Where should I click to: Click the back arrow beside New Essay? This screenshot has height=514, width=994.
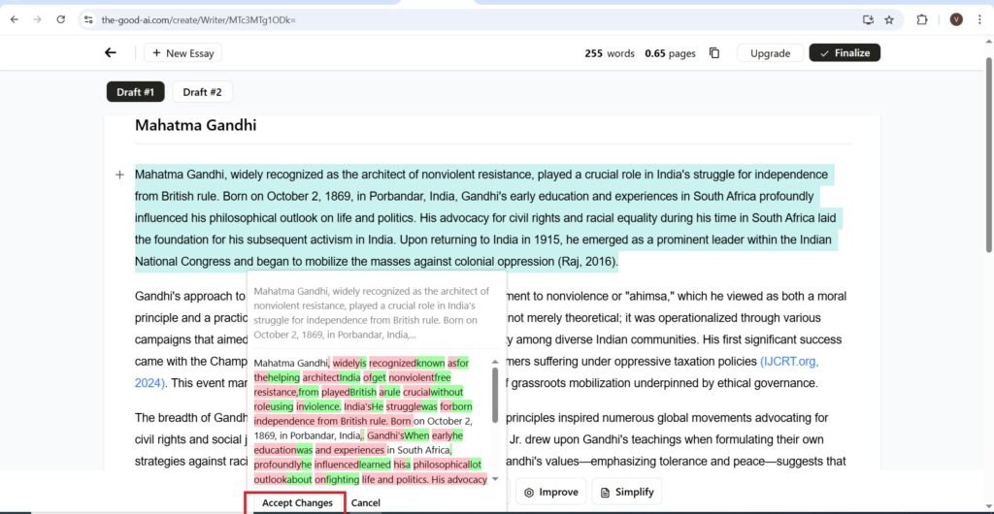pyautogui.click(x=111, y=53)
